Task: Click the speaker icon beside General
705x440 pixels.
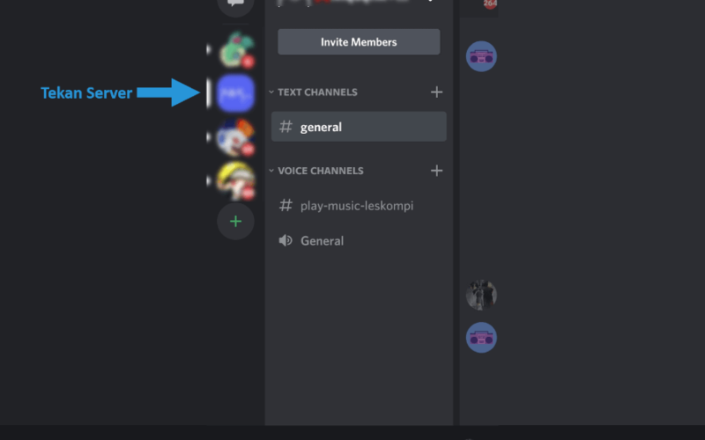Action: coord(286,240)
